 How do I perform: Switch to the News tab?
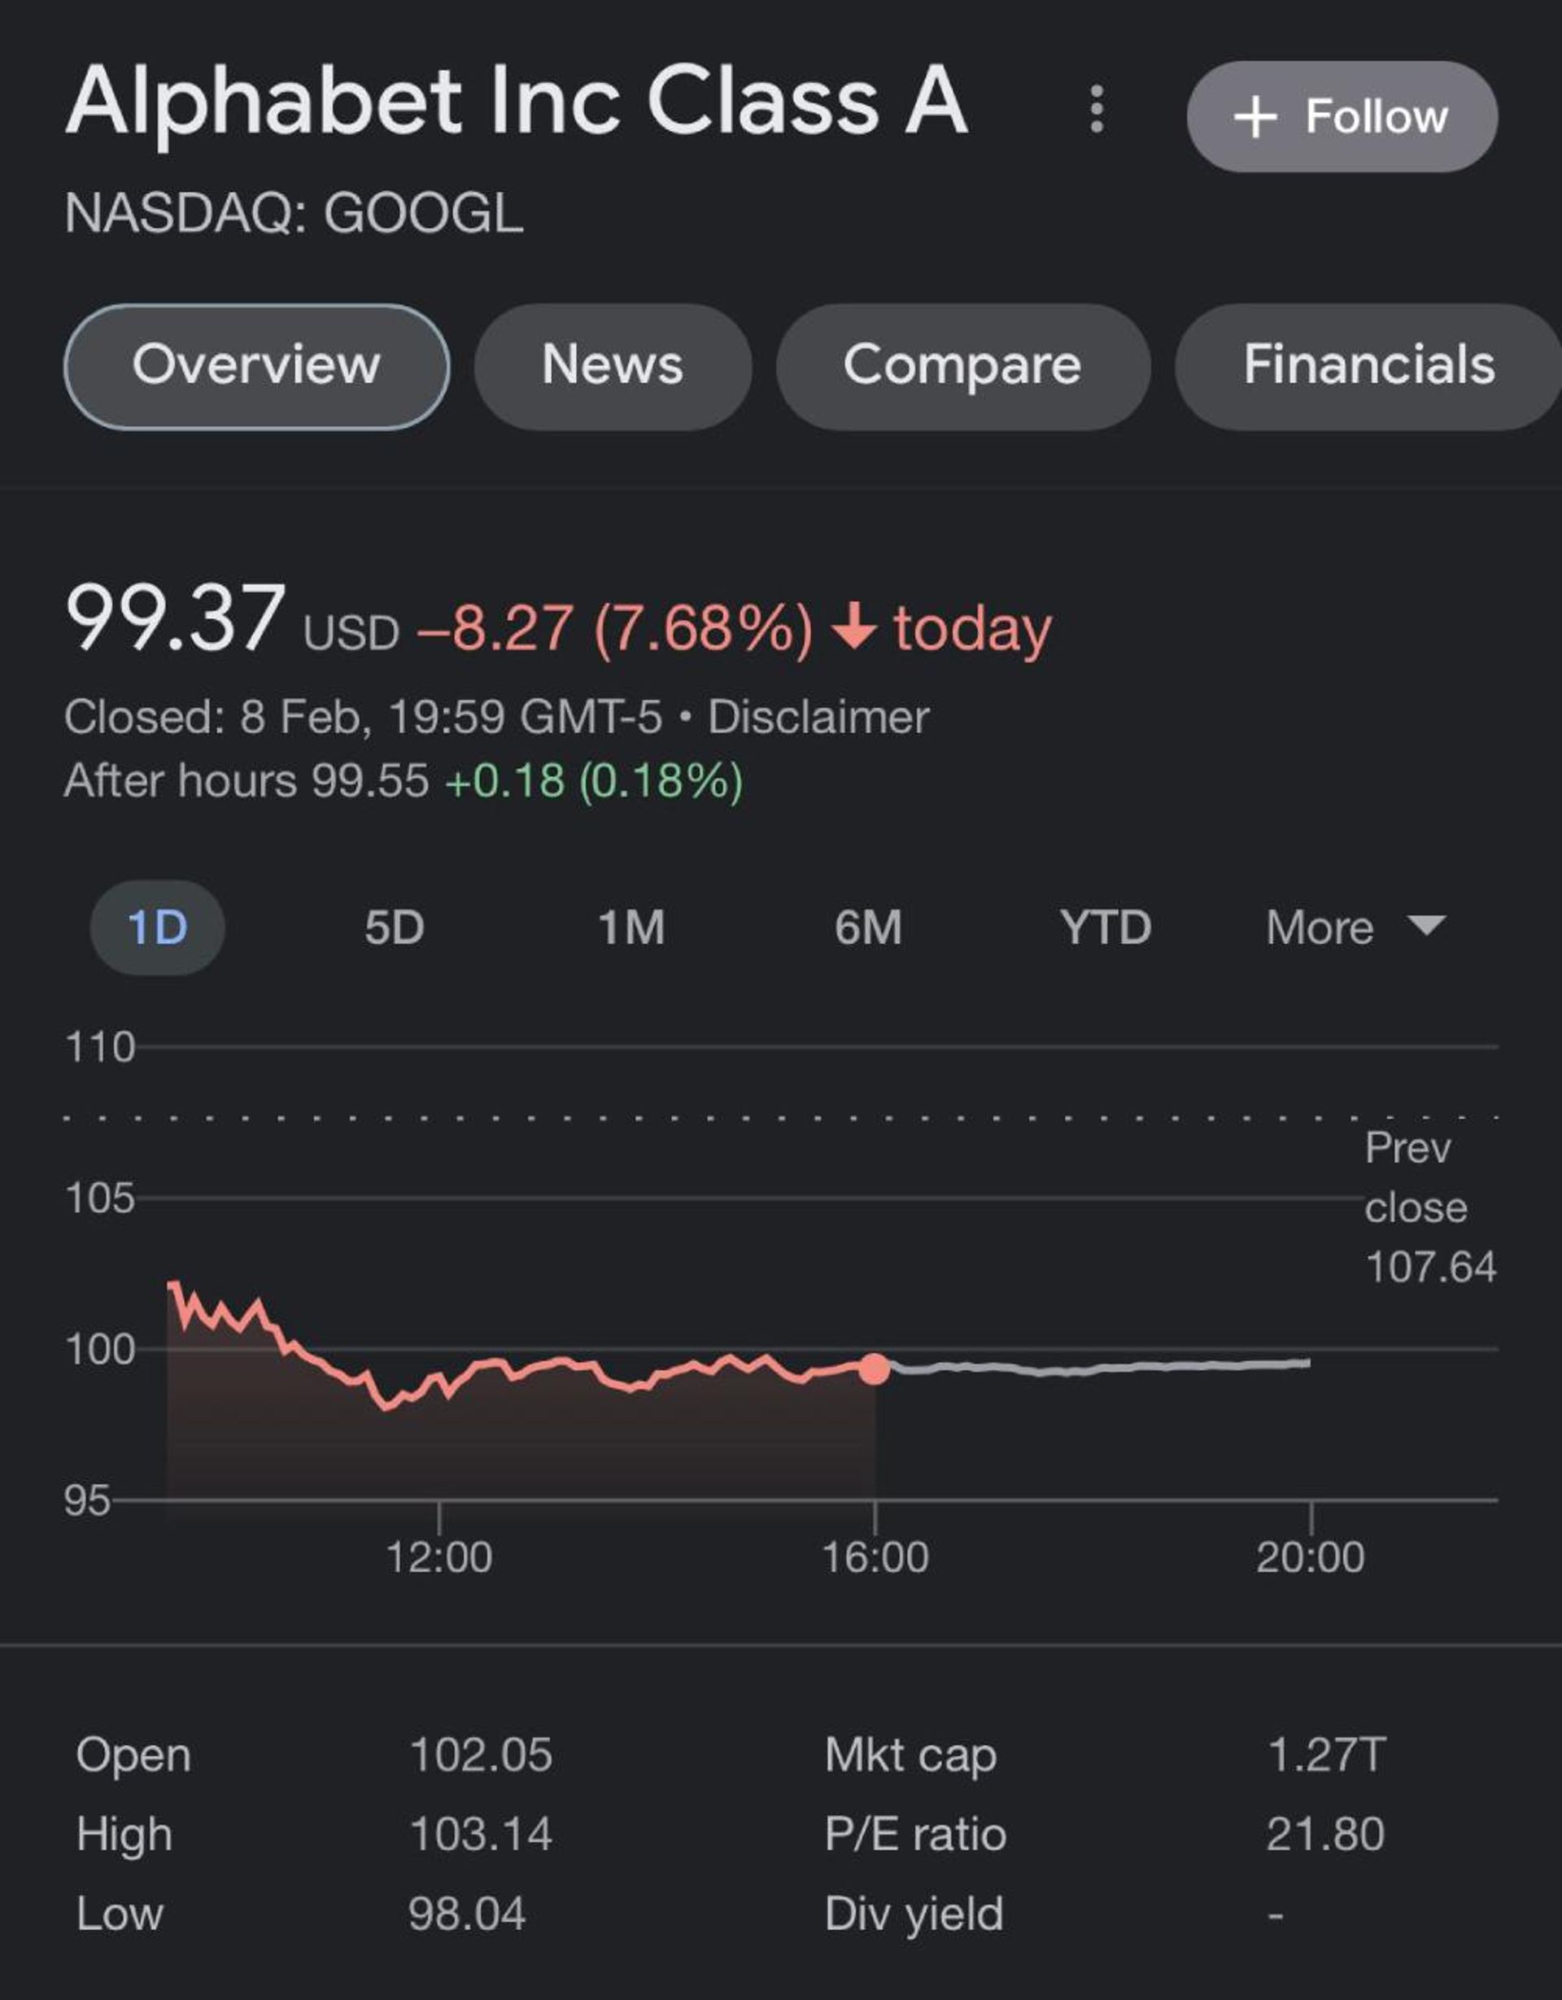pos(613,365)
